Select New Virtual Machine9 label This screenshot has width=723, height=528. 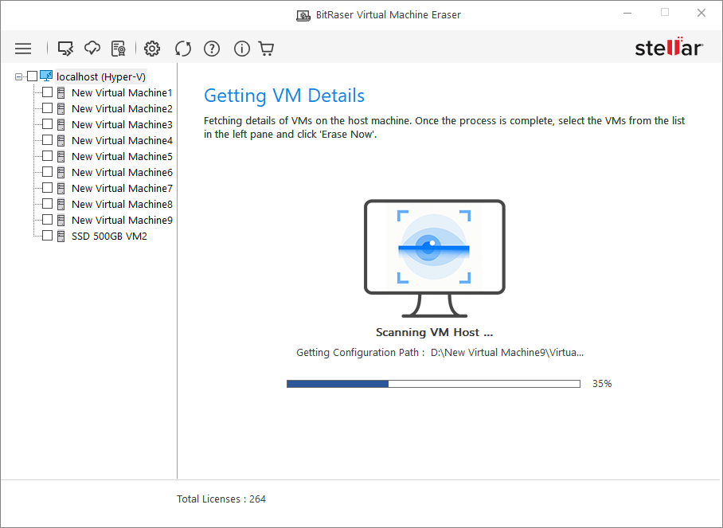[x=122, y=220]
